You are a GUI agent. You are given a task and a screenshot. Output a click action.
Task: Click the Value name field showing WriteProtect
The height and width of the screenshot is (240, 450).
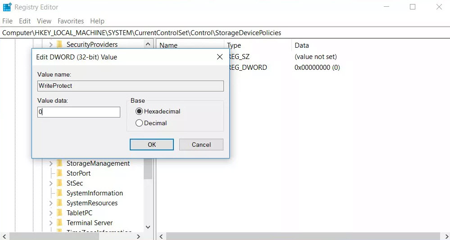[x=130, y=86]
